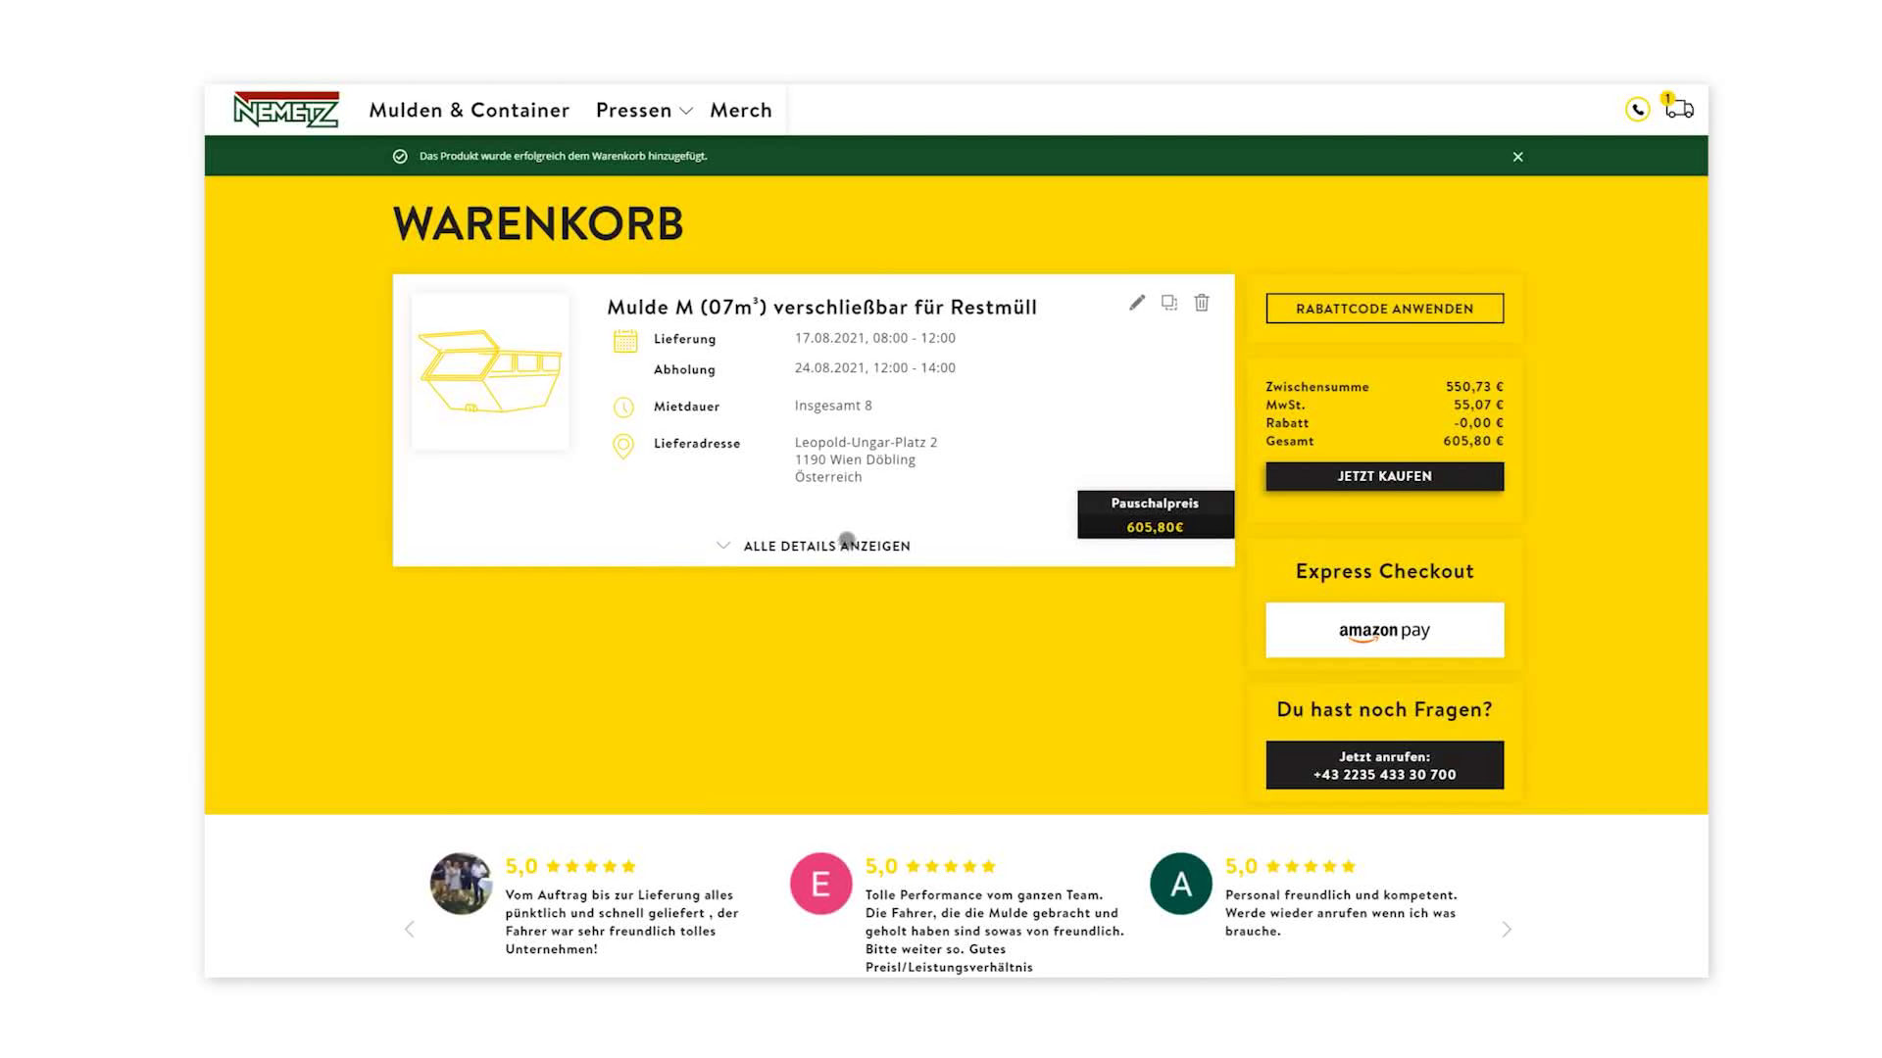This screenshot has width=1882, height=1058.
Task: Click the pencil edit icon on cart item
Action: (x=1137, y=303)
